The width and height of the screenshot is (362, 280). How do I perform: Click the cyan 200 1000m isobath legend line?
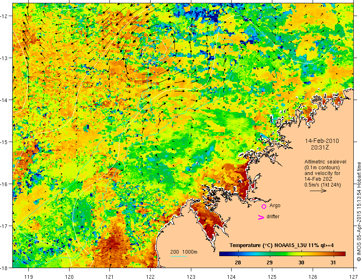coord(179,256)
